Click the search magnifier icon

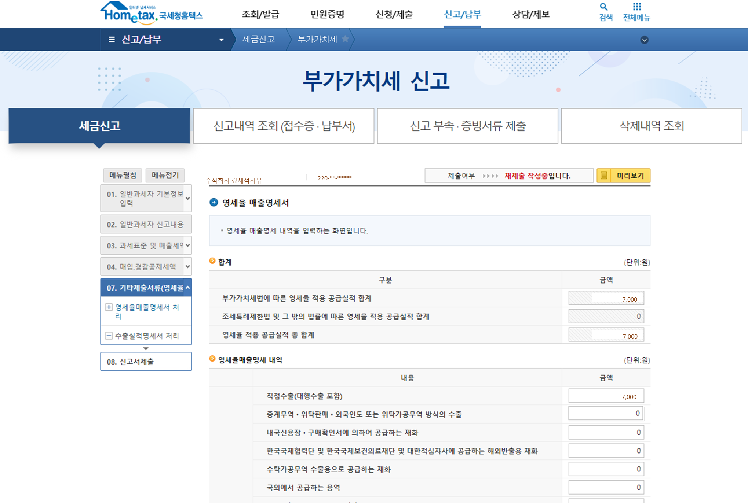coord(603,7)
